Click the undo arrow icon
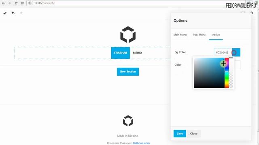The height and width of the screenshot is (145, 259). (13, 13)
